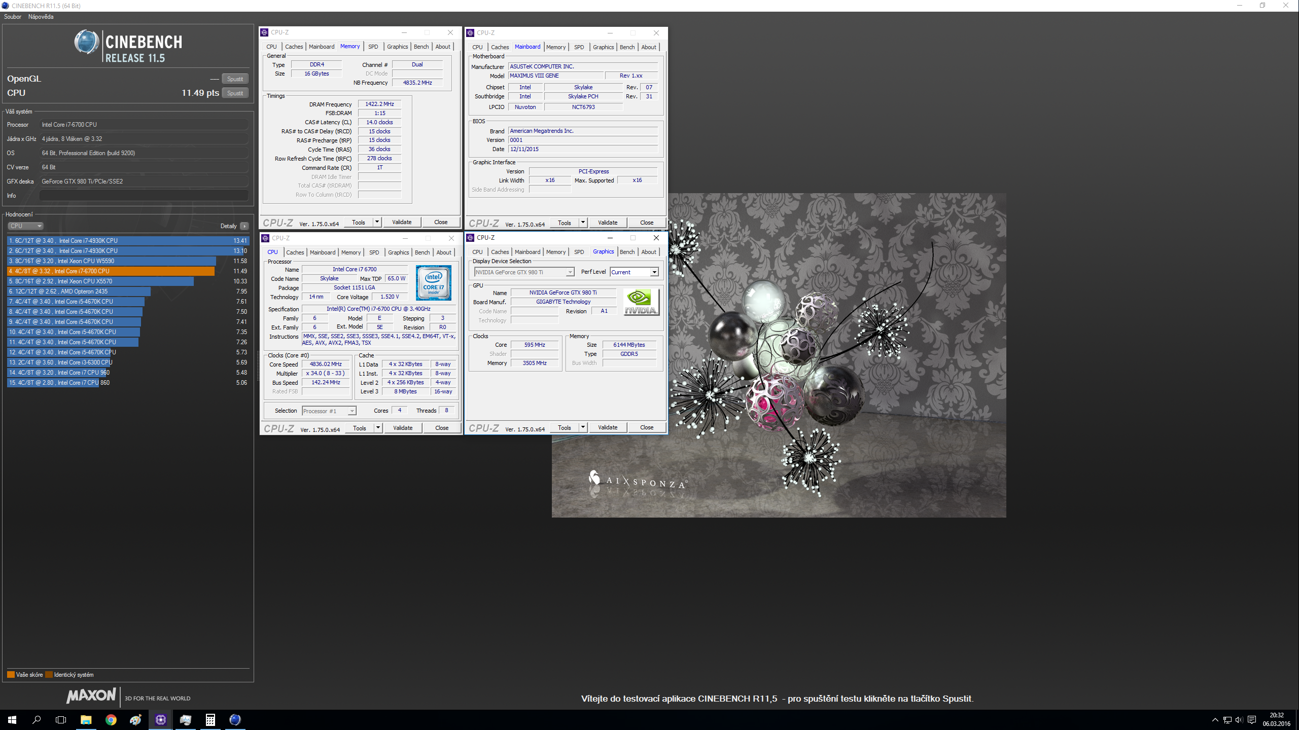
Task: Click the Identický systém legend swatch
Action: coord(49,675)
